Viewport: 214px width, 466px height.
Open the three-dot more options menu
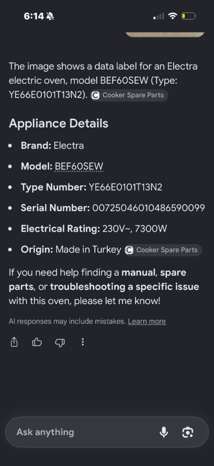(83, 342)
